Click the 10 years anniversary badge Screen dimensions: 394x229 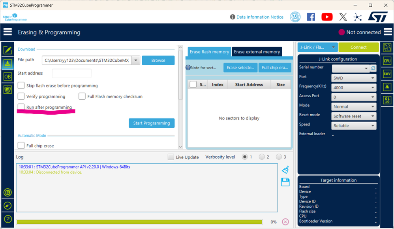point(295,17)
